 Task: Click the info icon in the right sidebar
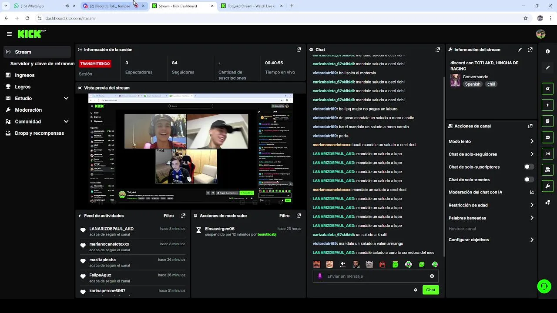click(547, 51)
